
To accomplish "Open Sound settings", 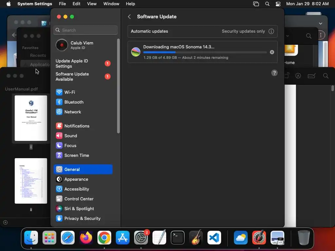I will pyautogui.click(x=83, y=136).
